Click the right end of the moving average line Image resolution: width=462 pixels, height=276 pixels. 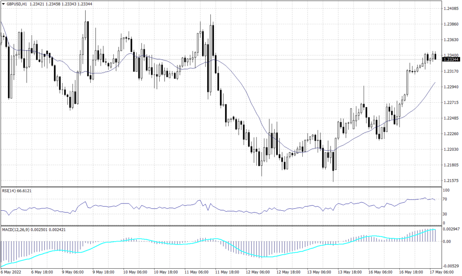(x=434, y=83)
